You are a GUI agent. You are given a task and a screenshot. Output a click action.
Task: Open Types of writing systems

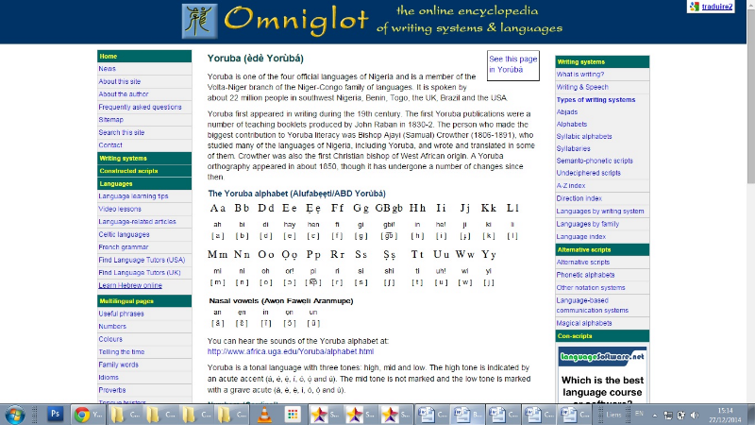tap(596, 100)
